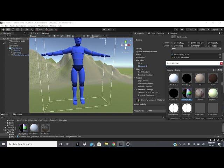Open the cloud services icon
The height and width of the screenshot is (168, 224).
[x=182, y=29]
